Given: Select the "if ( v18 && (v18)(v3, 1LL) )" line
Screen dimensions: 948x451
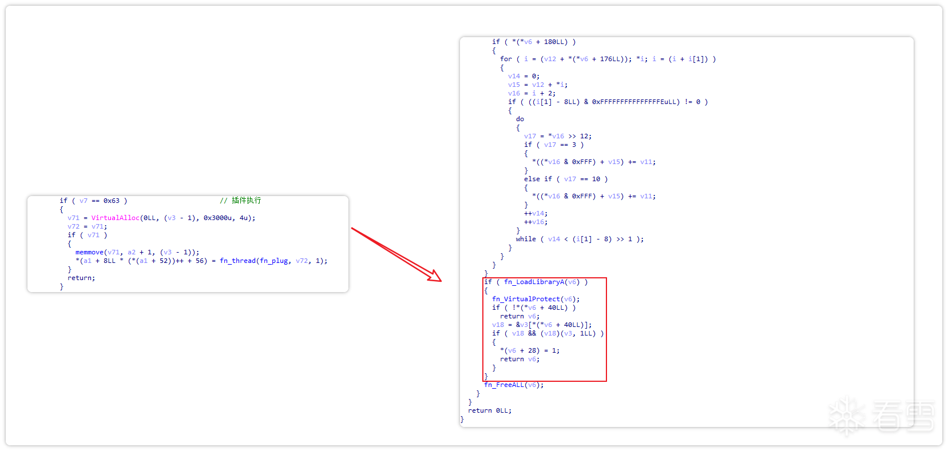Looking at the screenshot, I should point(548,333).
